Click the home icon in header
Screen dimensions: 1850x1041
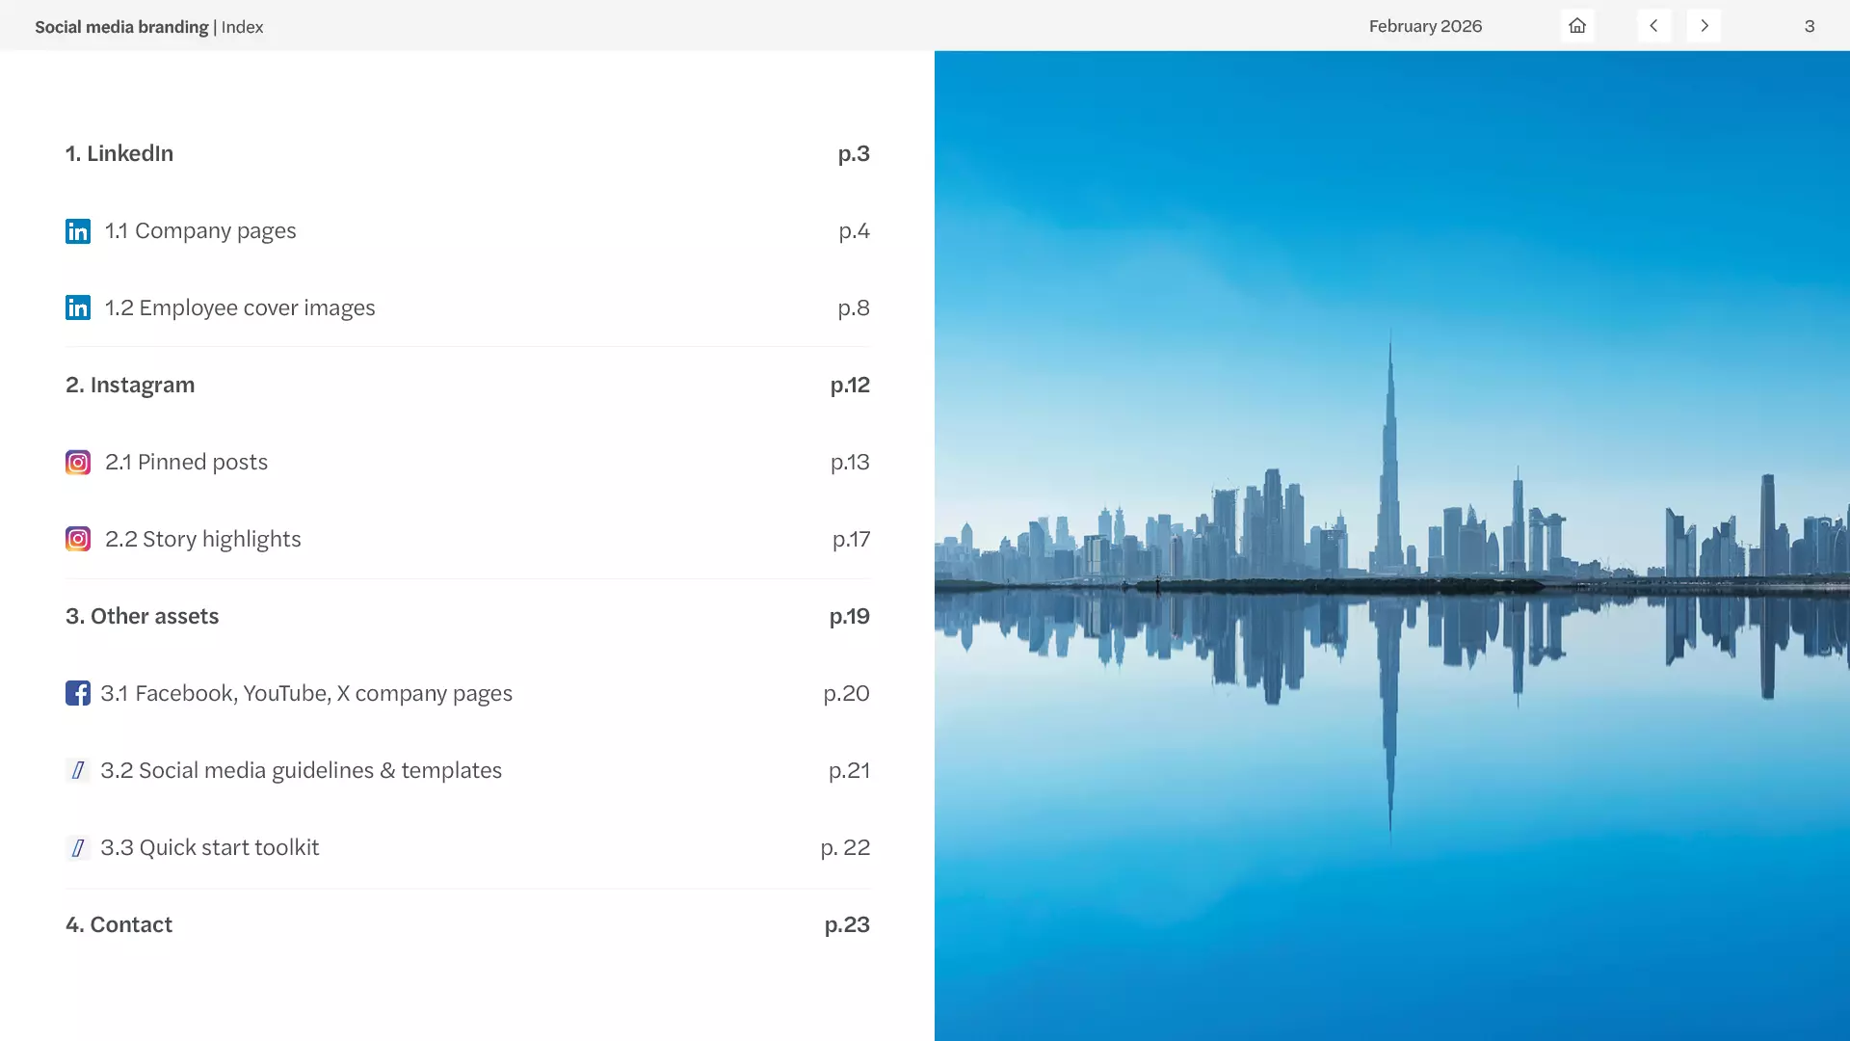(x=1577, y=26)
